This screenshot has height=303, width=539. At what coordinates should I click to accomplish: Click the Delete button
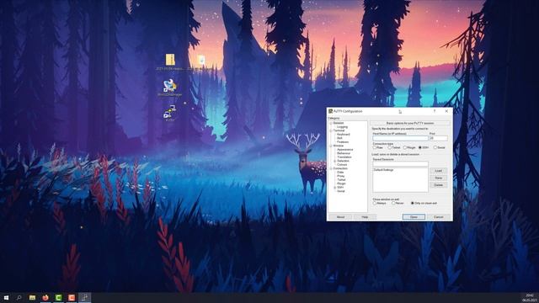tap(438, 185)
